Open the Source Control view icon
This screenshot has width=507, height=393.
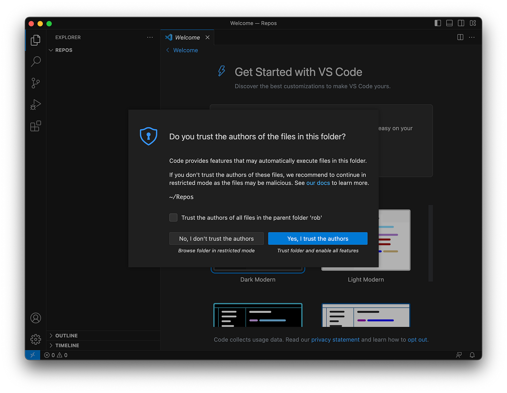(36, 83)
